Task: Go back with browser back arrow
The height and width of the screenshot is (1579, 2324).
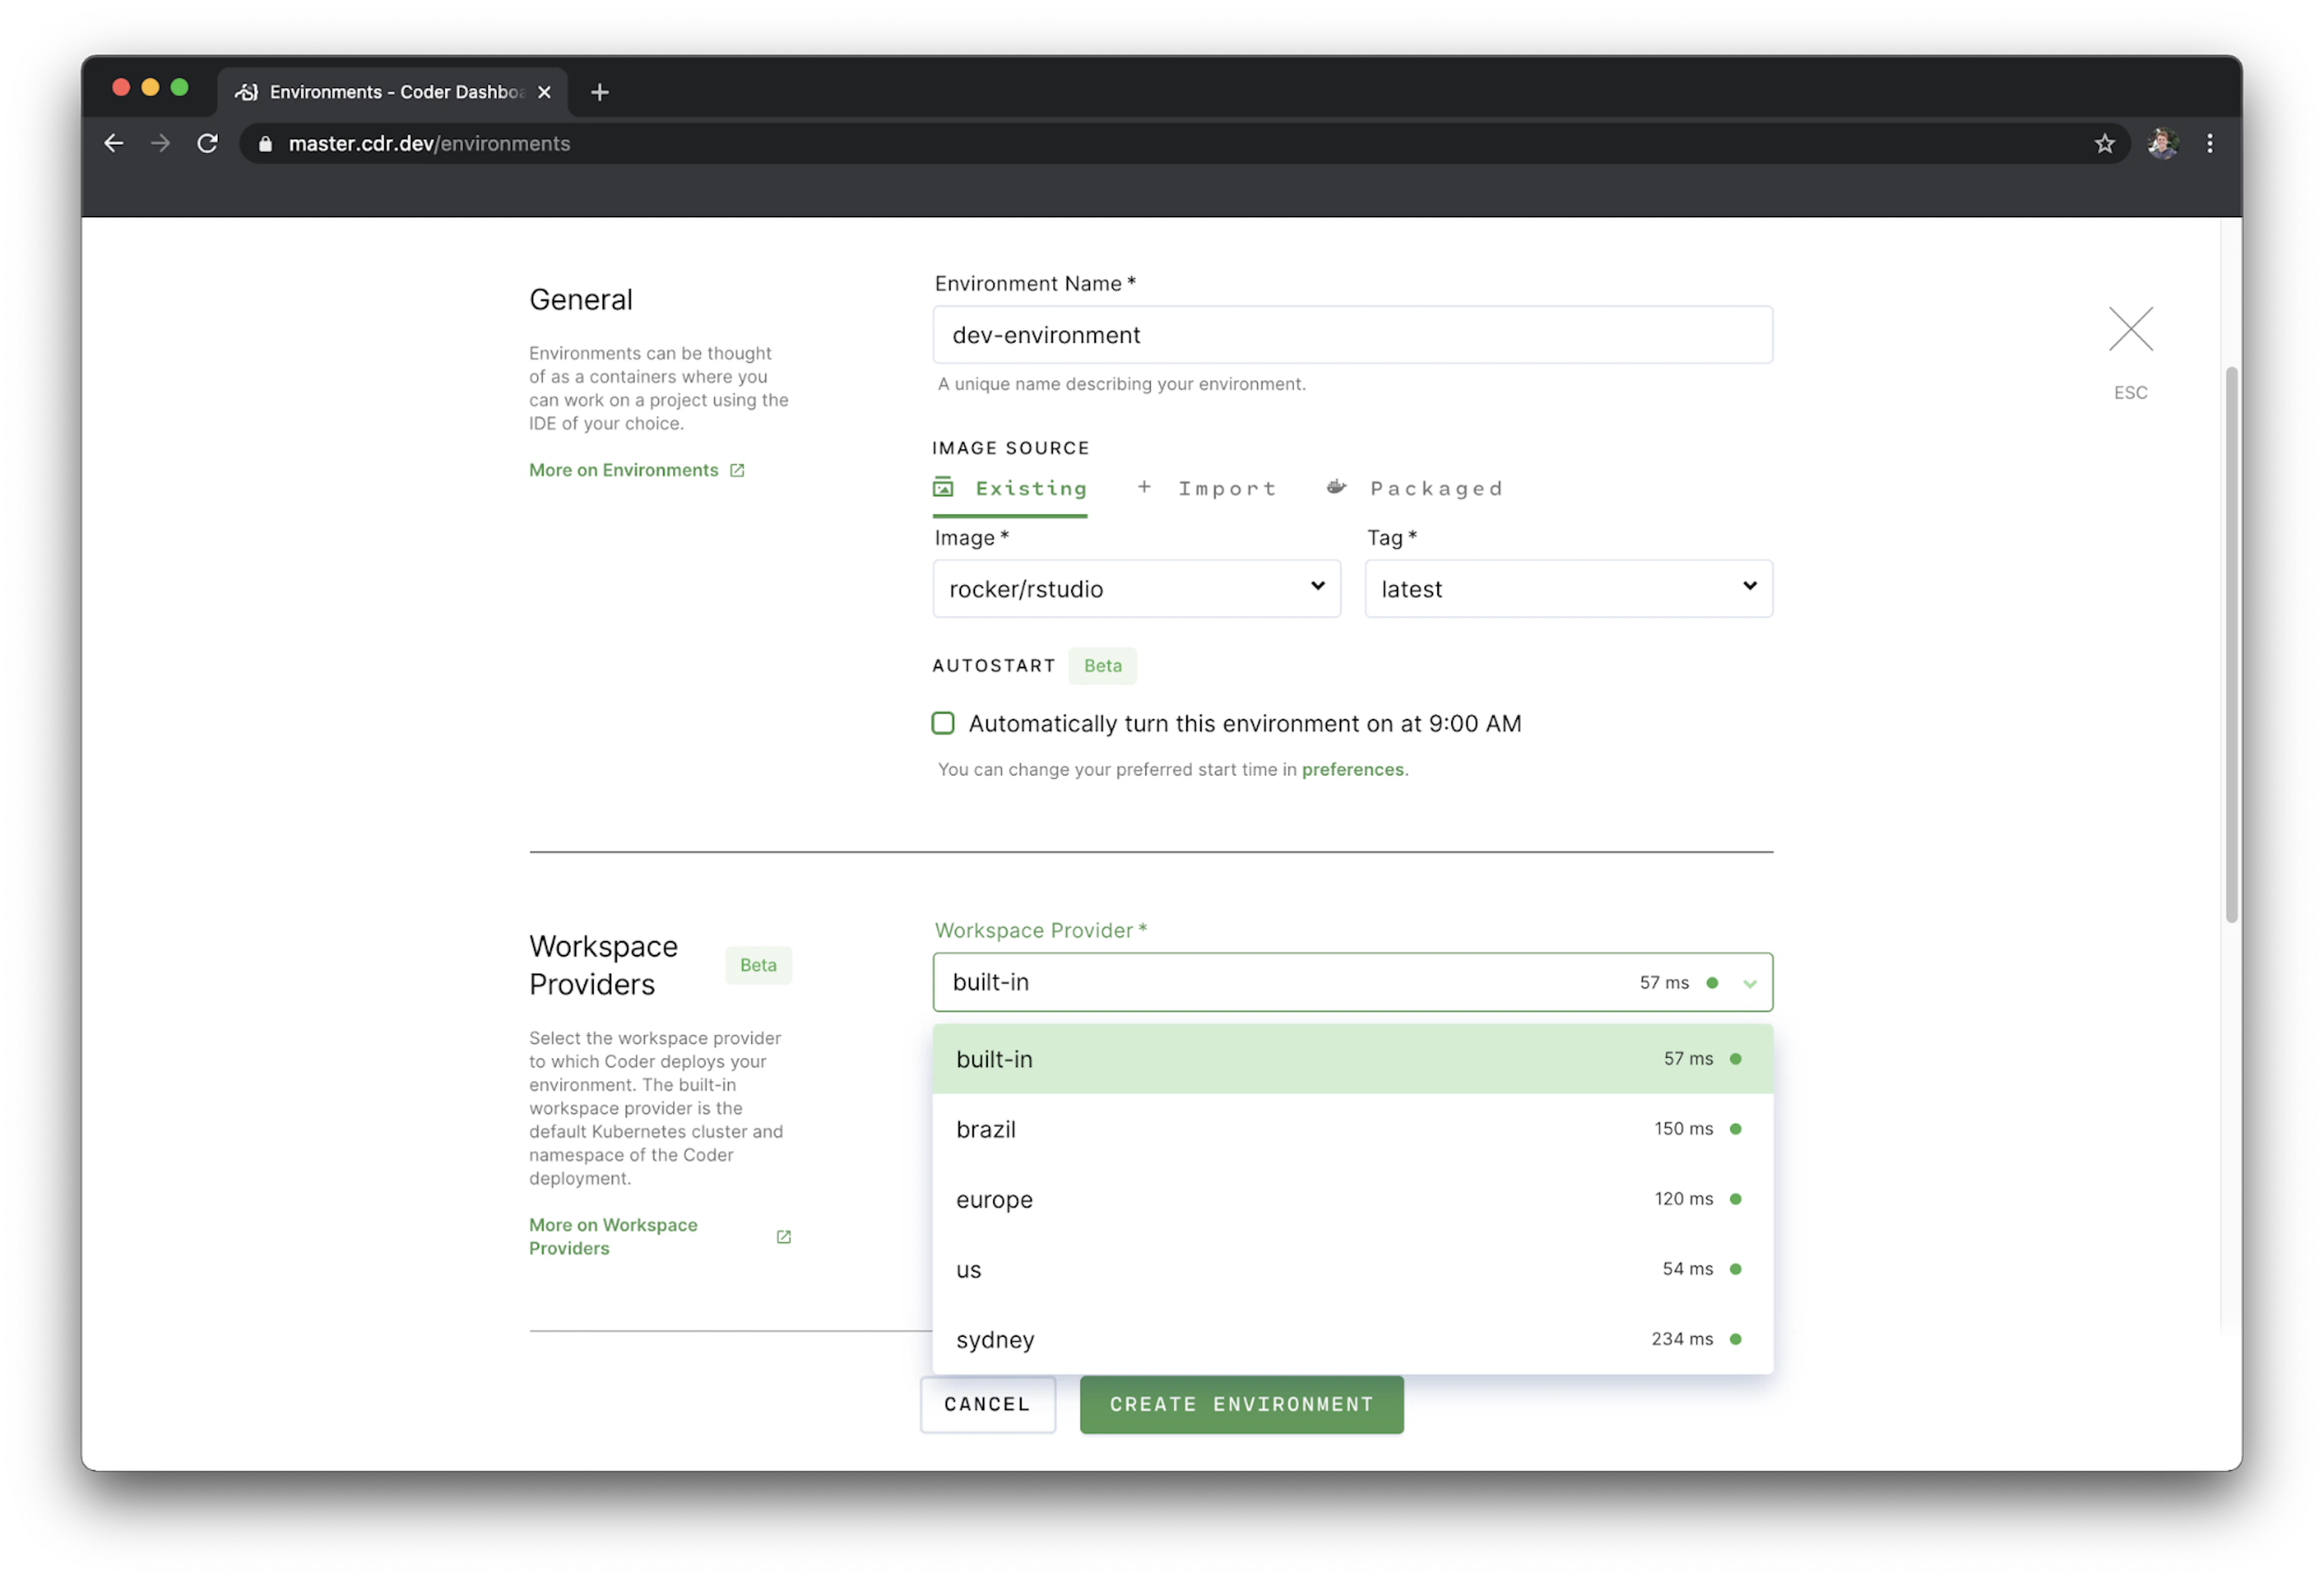Action: coord(114,143)
